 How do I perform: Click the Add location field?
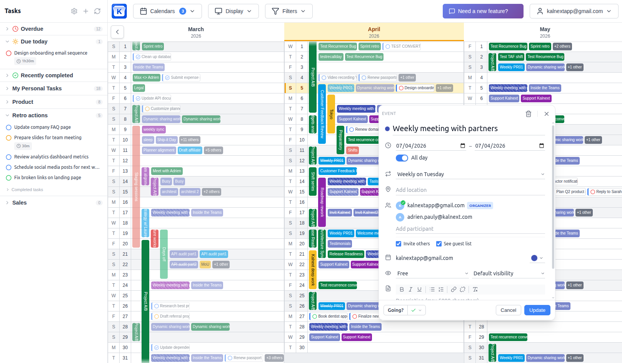click(469, 190)
